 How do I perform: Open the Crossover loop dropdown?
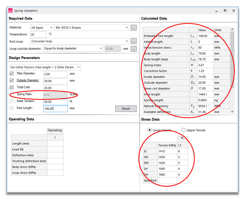click(x=80, y=41)
